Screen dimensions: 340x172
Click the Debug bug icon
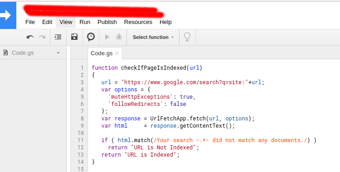tap(119, 37)
